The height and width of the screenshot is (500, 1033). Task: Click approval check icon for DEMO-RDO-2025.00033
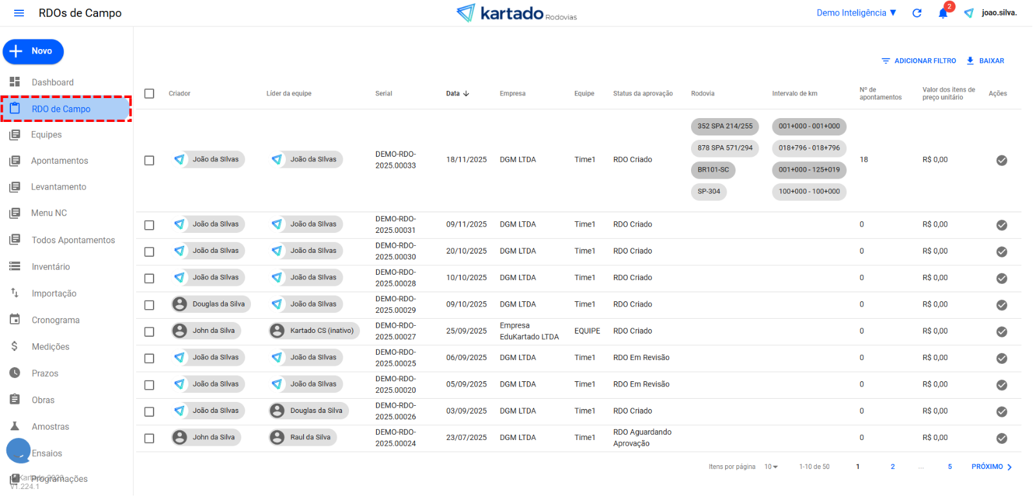point(1001,160)
